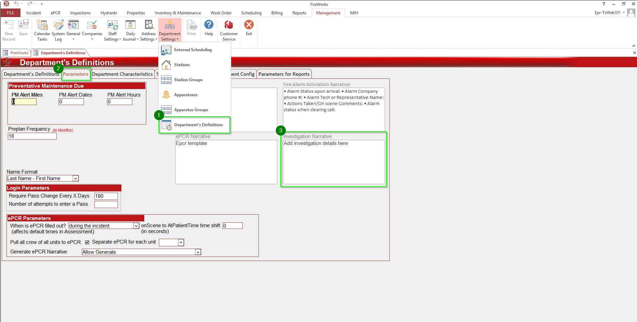Open External Scheduling menu entry

pyautogui.click(x=193, y=50)
